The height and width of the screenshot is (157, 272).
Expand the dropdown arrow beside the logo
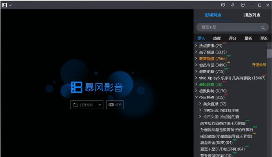click(x=10, y=5)
